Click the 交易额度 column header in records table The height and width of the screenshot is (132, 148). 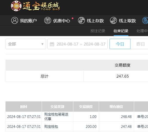tap(86, 107)
